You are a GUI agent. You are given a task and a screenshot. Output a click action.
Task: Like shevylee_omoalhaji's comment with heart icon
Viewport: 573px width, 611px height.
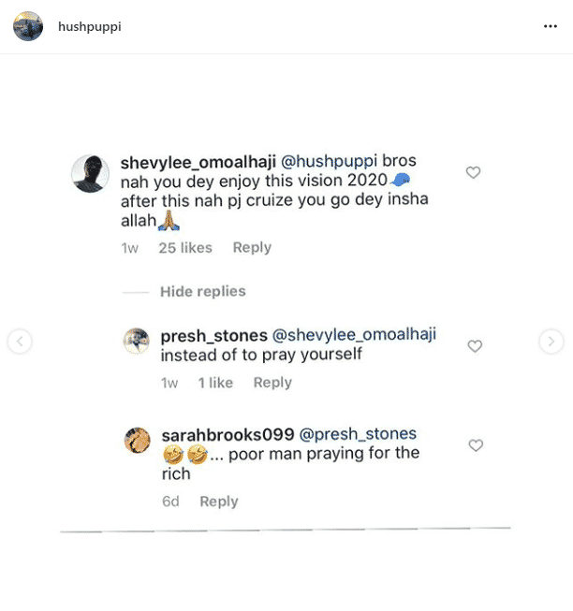click(x=474, y=172)
